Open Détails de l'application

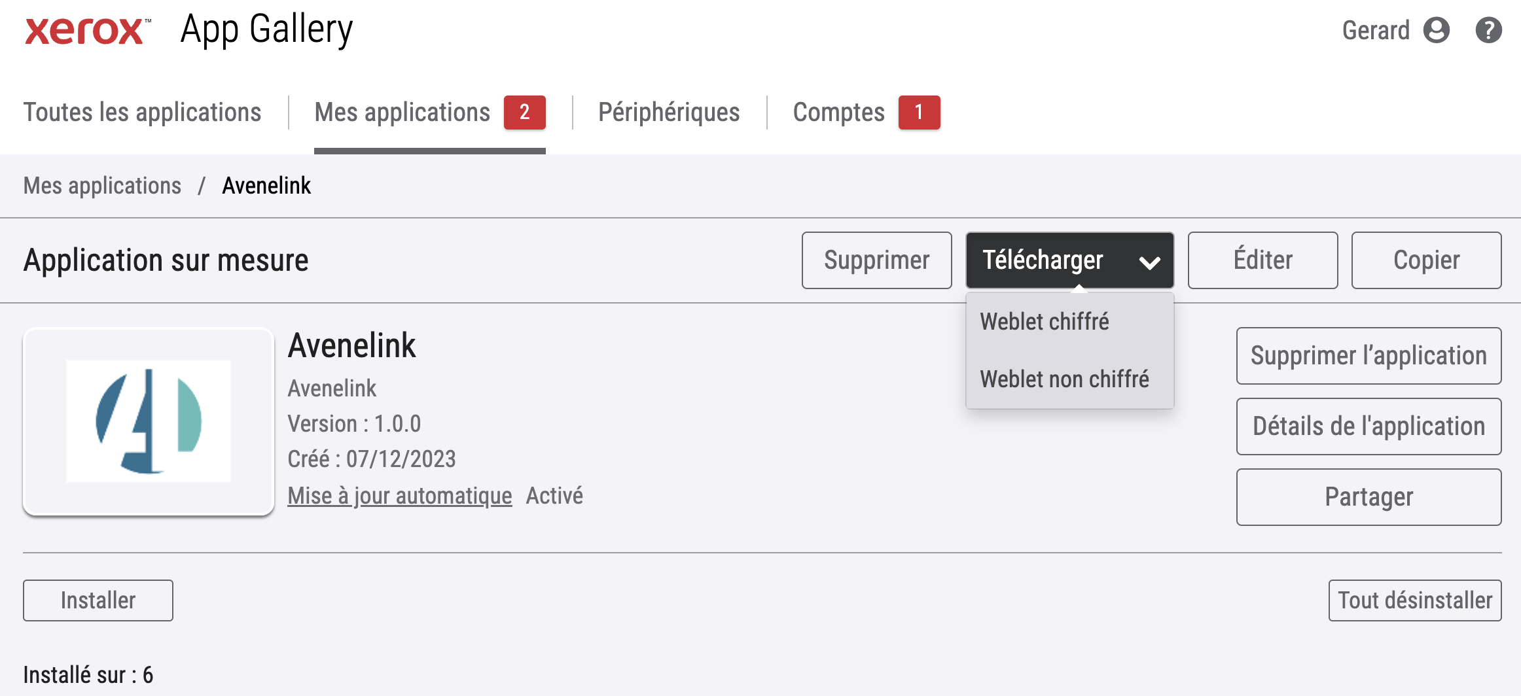coord(1369,426)
